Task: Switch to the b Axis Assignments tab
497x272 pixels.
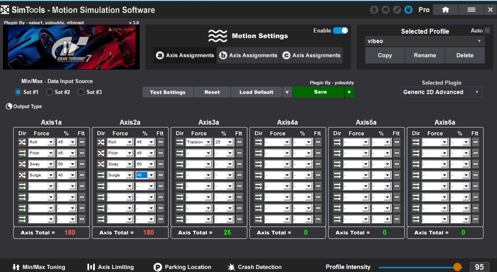Action: coord(249,55)
